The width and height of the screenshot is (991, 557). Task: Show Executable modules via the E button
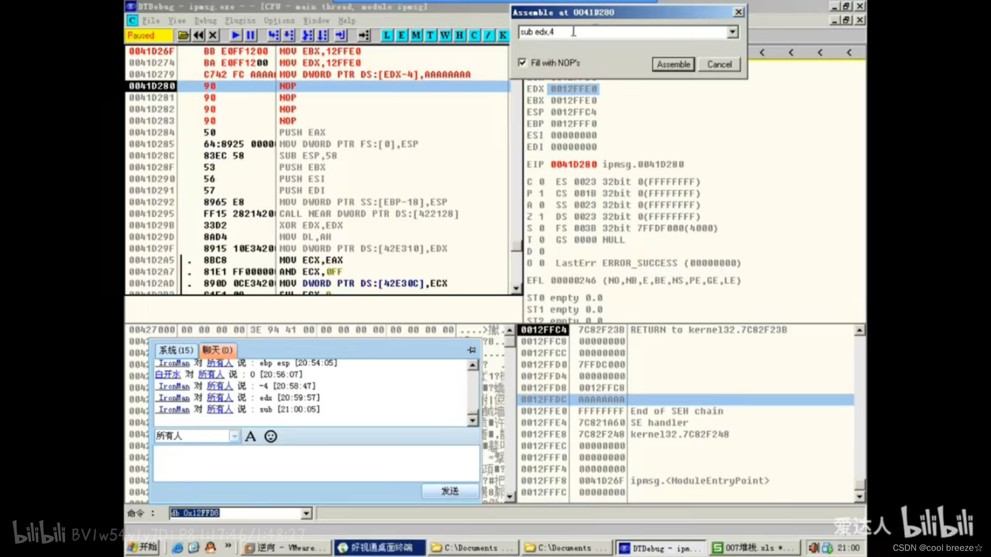pyautogui.click(x=401, y=35)
